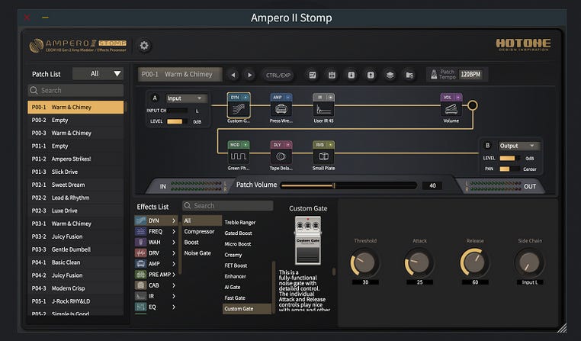Select the Small Plate reverb block

click(323, 156)
